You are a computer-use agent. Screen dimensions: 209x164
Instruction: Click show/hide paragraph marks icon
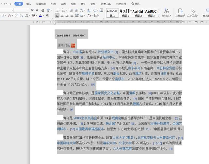94,10
